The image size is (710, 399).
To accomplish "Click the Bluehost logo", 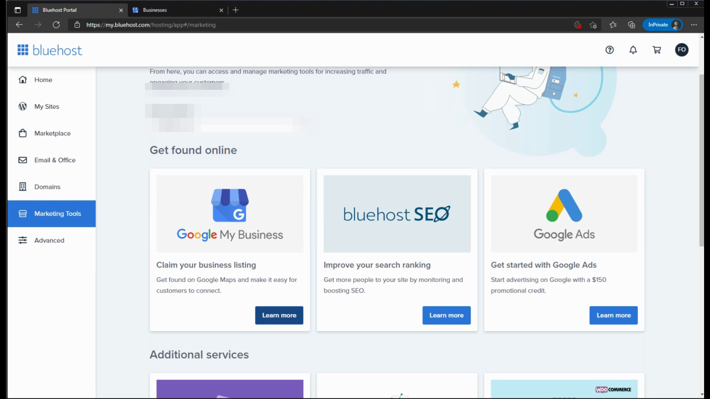I will click(x=50, y=50).
